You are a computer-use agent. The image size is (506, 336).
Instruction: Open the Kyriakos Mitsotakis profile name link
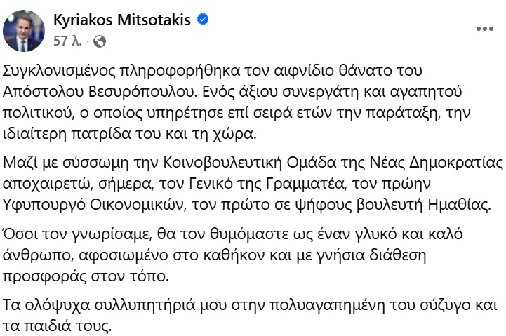(x=122, y=20)
